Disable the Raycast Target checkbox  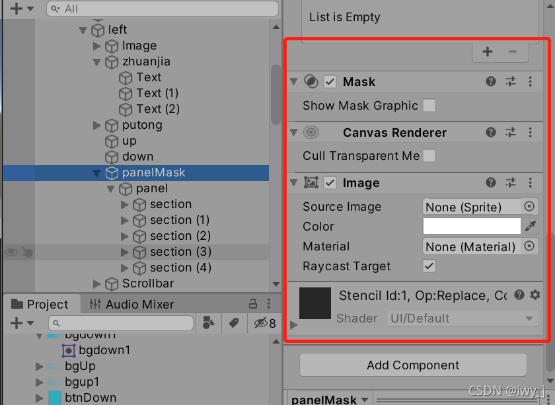click(428, 266)
